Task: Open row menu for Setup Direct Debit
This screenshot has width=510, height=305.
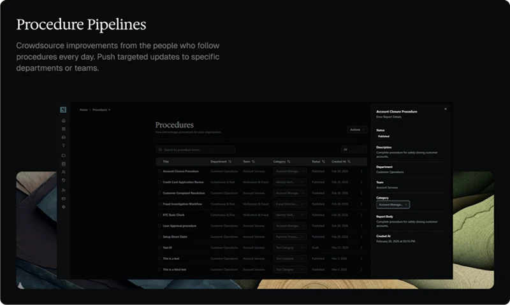Action: click(361, 237)
